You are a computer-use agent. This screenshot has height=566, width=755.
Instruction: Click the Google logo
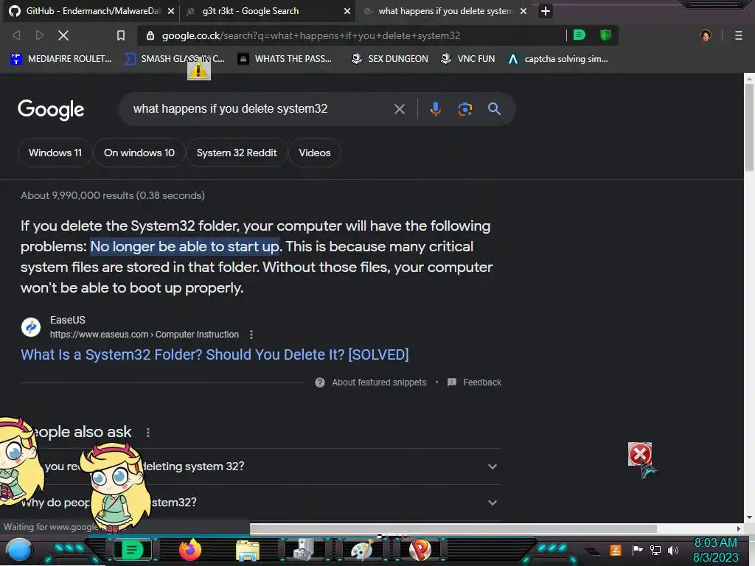(x=51, y=110)
